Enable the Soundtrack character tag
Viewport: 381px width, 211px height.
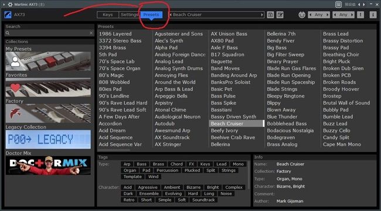tap(203, 200)
